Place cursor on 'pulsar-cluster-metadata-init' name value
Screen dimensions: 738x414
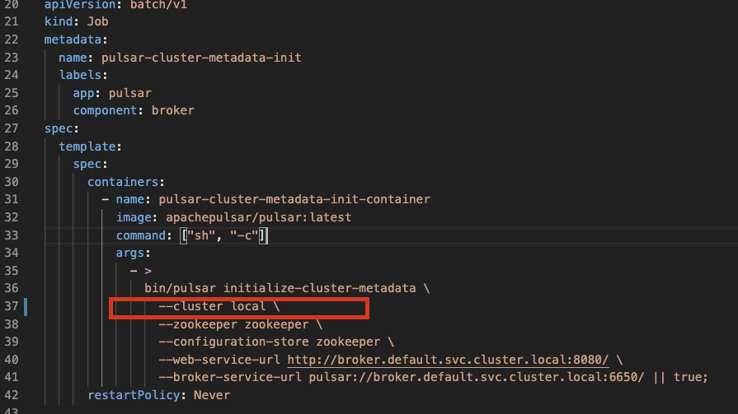(x=201, y=58)
